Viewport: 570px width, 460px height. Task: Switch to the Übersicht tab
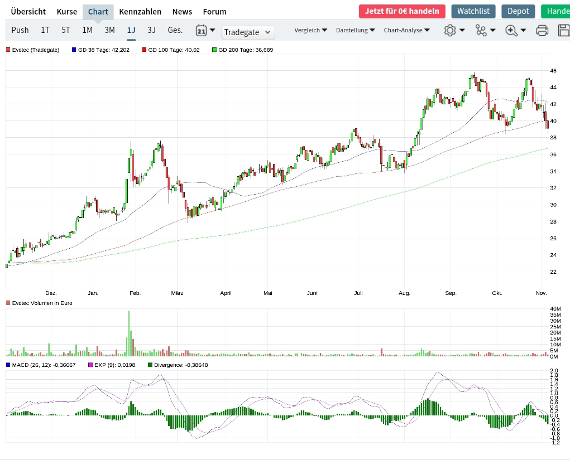(x=28, y=12)
